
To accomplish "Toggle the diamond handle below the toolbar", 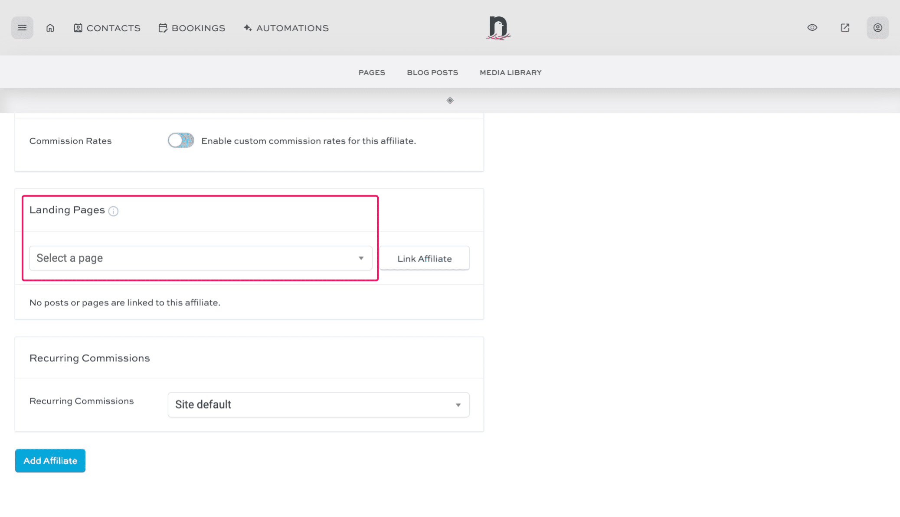I will 449,101.
